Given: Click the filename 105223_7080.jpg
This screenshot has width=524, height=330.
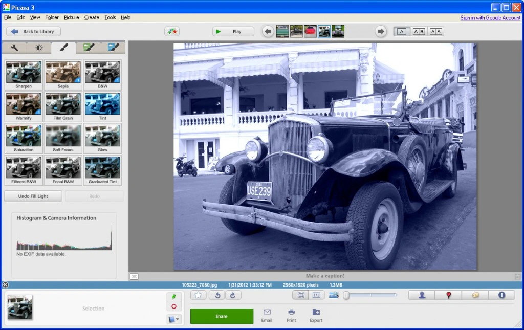Looking at the screenshot, I should tap(200, 285).
